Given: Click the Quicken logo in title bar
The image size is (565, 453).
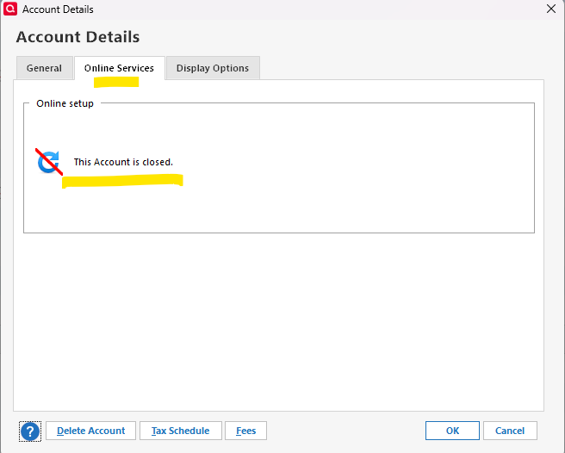Looking at the screenshot, I should click(9, 9).
